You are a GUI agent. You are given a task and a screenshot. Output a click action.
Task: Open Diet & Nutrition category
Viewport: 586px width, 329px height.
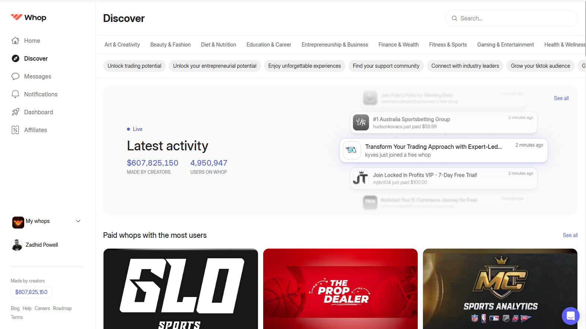(x=219, y=45)
